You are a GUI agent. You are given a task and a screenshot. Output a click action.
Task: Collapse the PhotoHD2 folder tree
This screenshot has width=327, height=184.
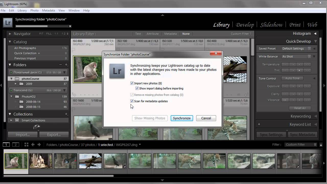pyautogui.click(x=11, y=97)
